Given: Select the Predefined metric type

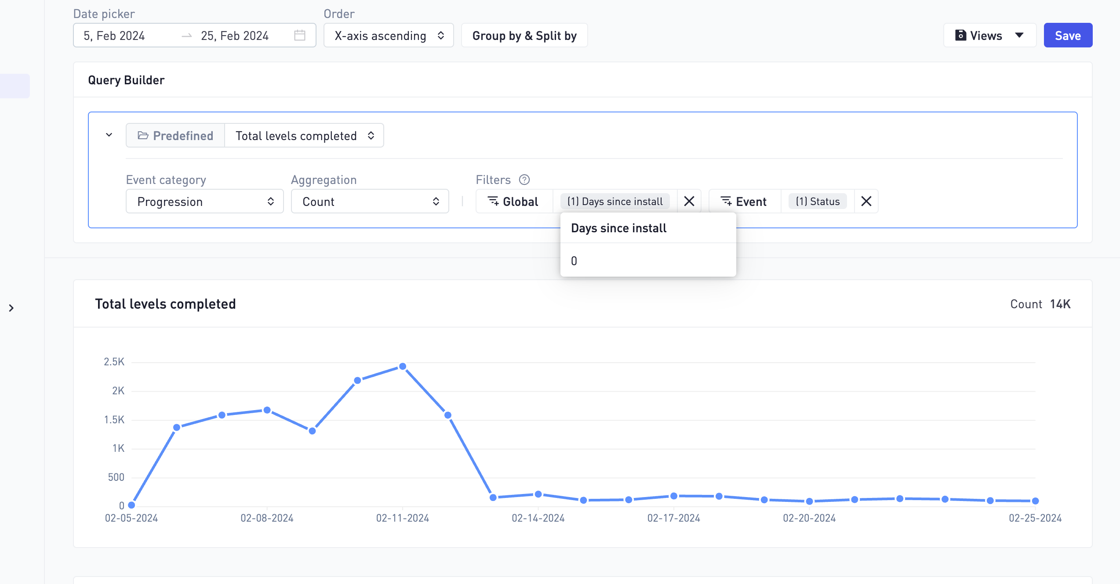Looking at the screenshot, I should click(x=175, y=135).
